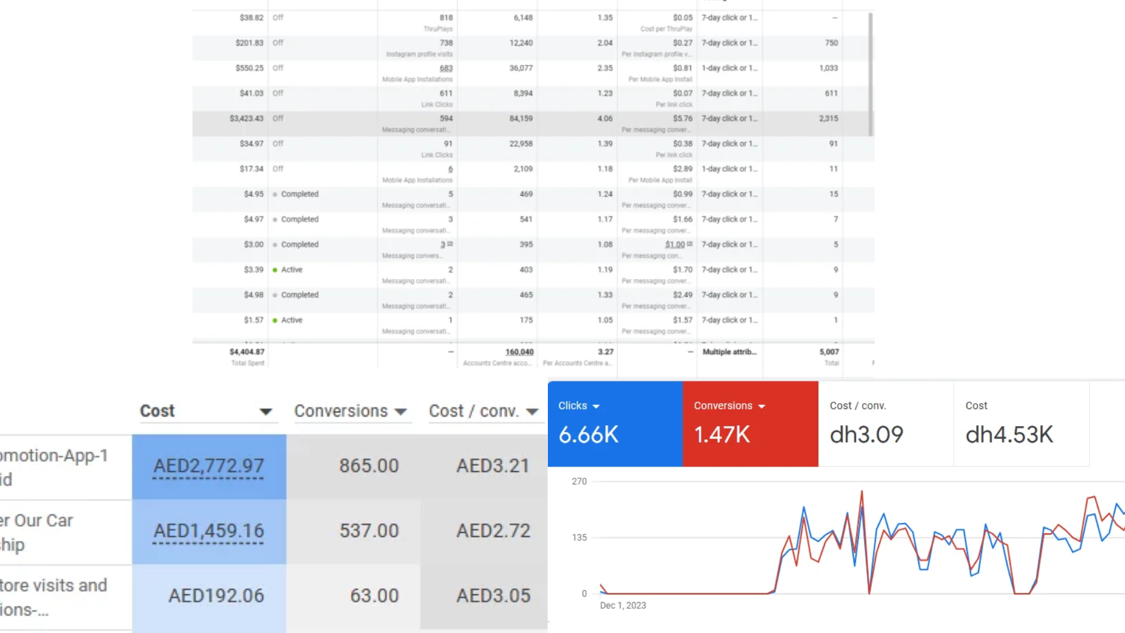Image resolution: width=1125 pixels, height=633 pixels.
Task: Click the 270 y-axis label on the chart
Action: (579, 481)
